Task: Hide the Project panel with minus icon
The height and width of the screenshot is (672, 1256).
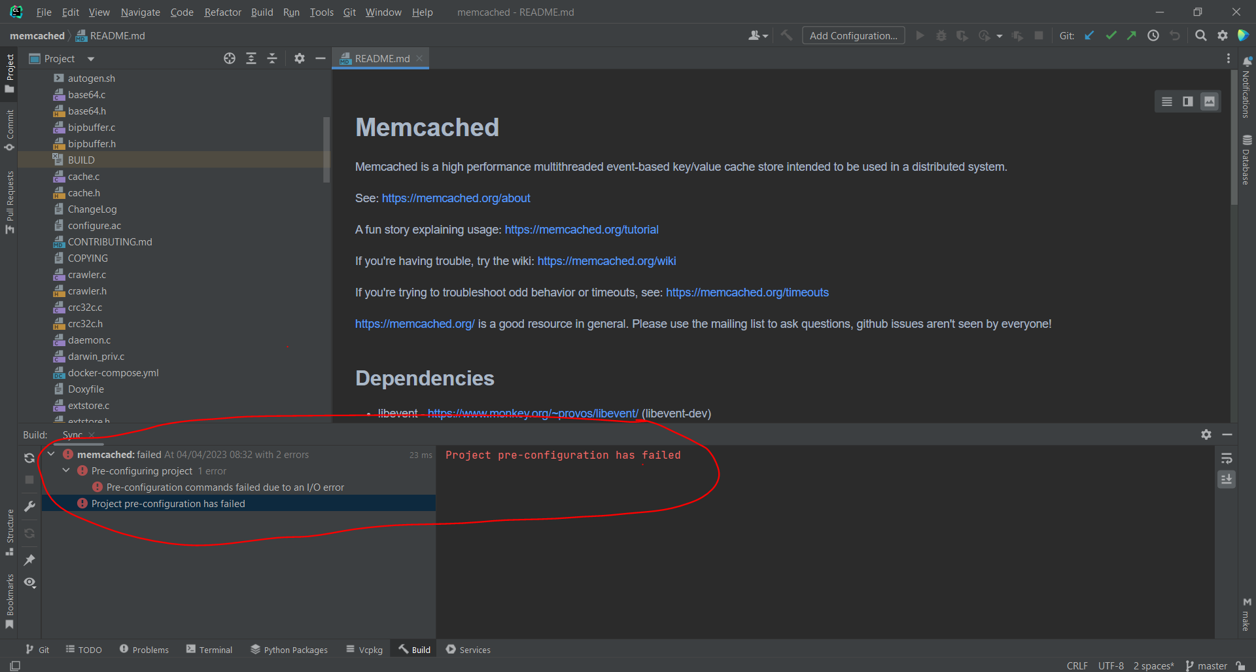Action: click(321, 59)
